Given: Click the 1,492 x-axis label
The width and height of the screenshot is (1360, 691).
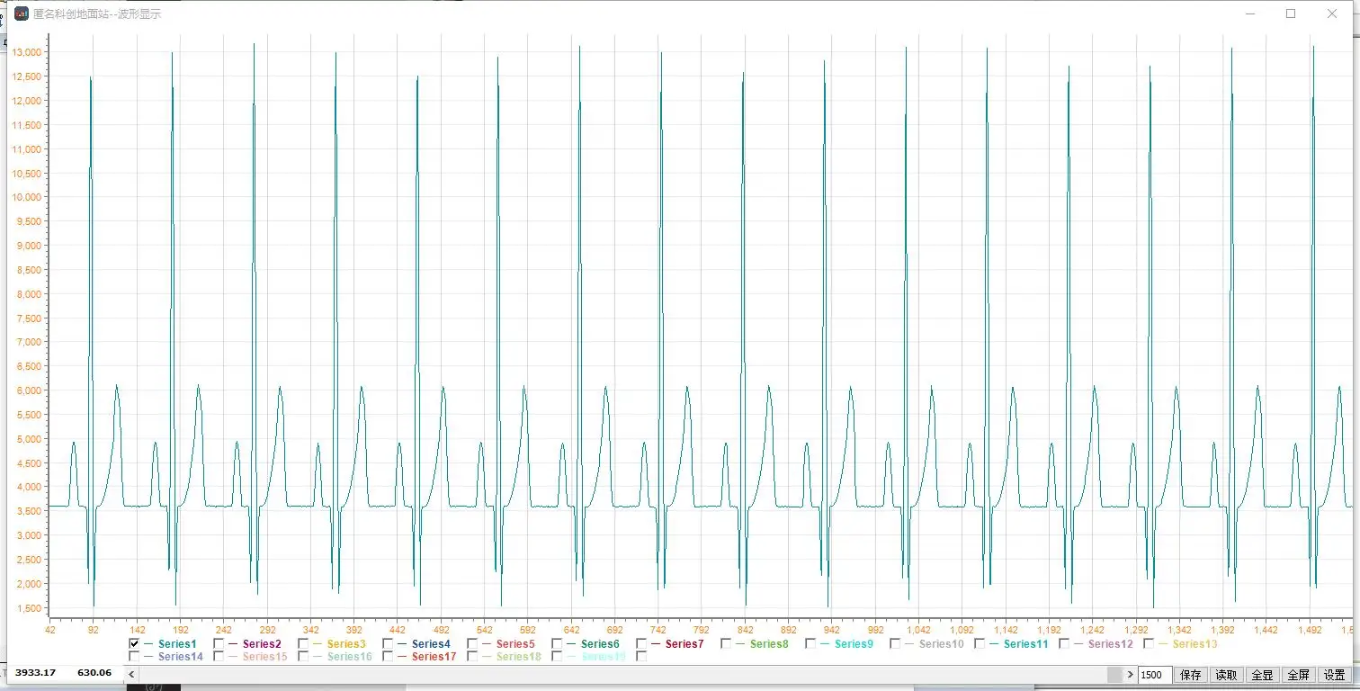Looking at the screenshot, I should coord(1310,631).
